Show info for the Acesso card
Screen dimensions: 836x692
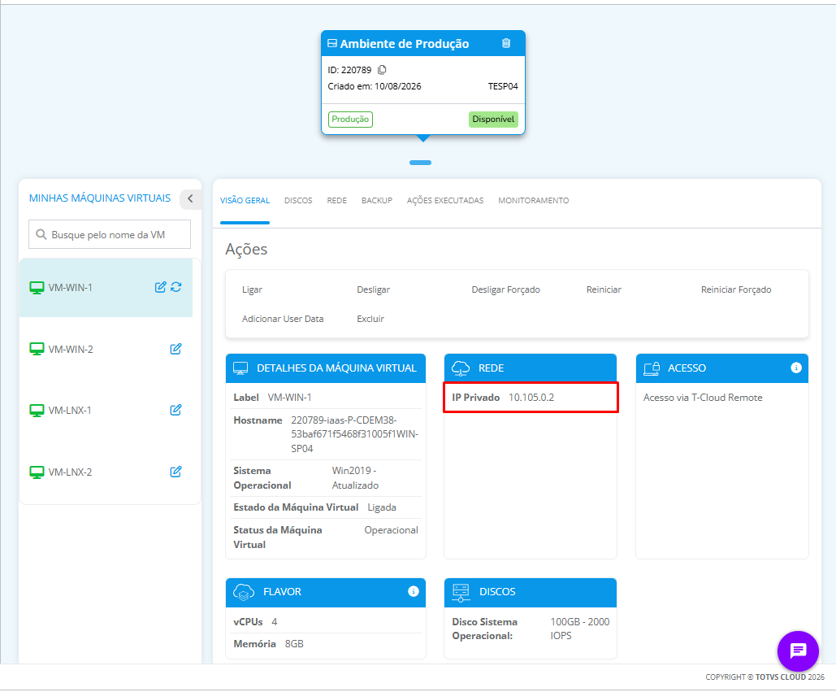coord(796,368)
